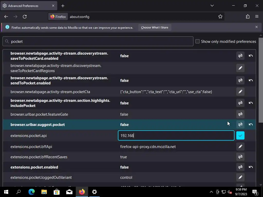The width and height of the screenshot is (263, 197).
Task: Open network status tray icon
Action: click(224, 192)
